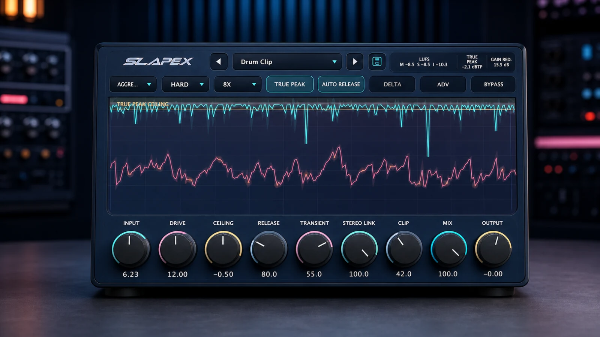Open the Drum Clip preset dropdown
The height and width of the screenshot is (337, 600).
point(287,62)
